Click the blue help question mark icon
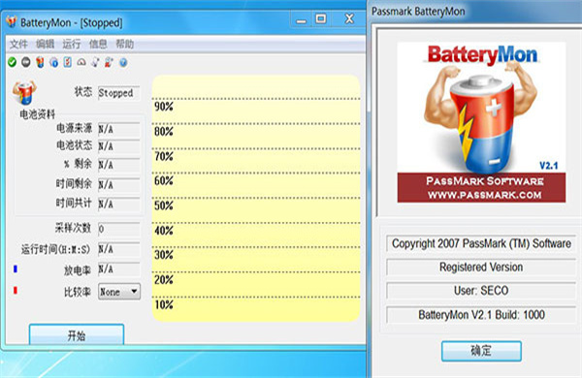 (x=123, y=62)
